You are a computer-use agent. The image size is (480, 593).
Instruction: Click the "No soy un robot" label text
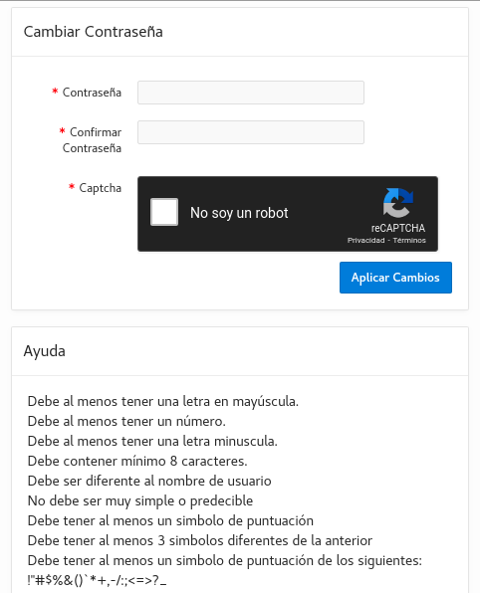(239, 213)
